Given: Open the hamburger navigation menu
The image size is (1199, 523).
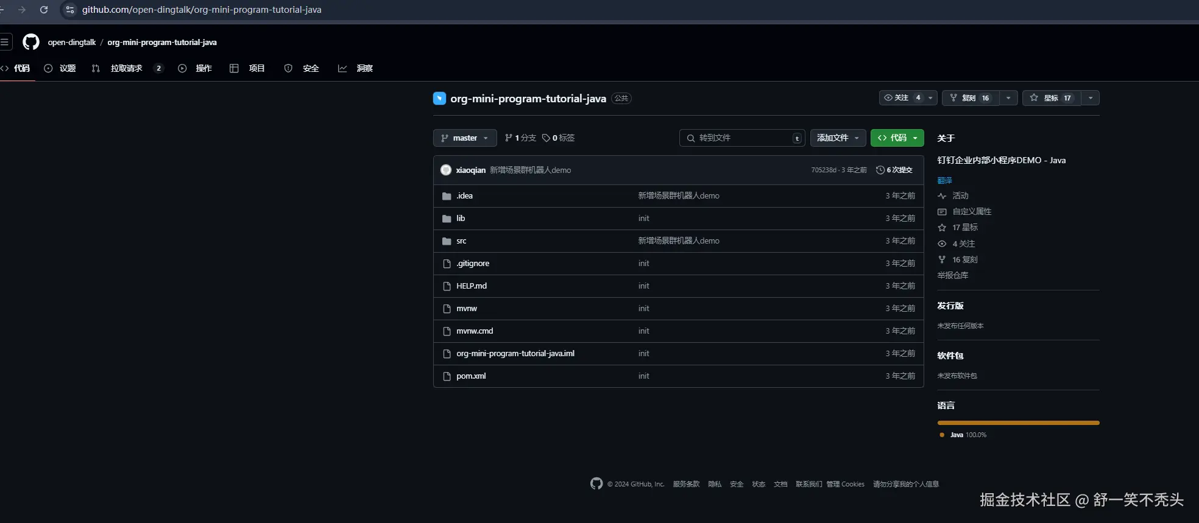Looking at the screenshot, I should (5, 42).
